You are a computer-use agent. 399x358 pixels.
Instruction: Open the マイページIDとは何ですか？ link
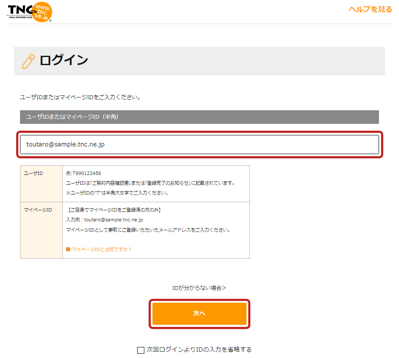[101, 249]
